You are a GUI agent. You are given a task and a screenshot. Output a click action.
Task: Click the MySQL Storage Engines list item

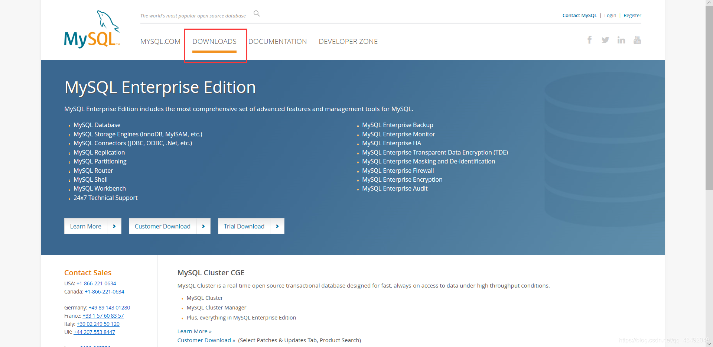click(138, 134)
